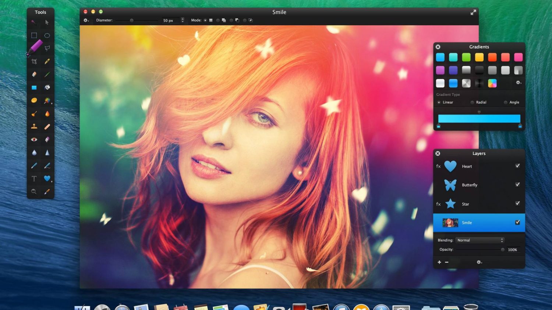Open the Gradients panel gear menu
Screen dimensions: 552x310
click(519, 83)
